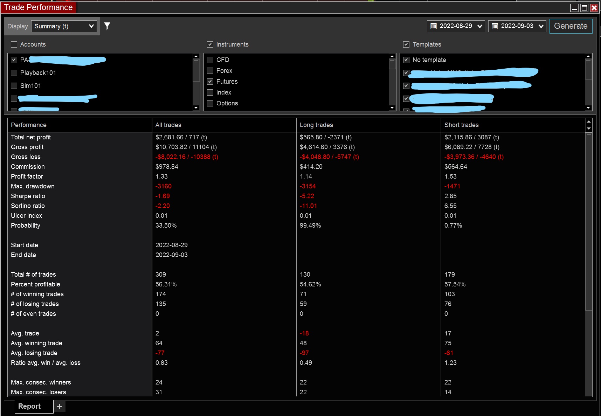The width and height of the screenshot is (601, 416).
Task: Select the Gross loss row label
Action: 26,157
